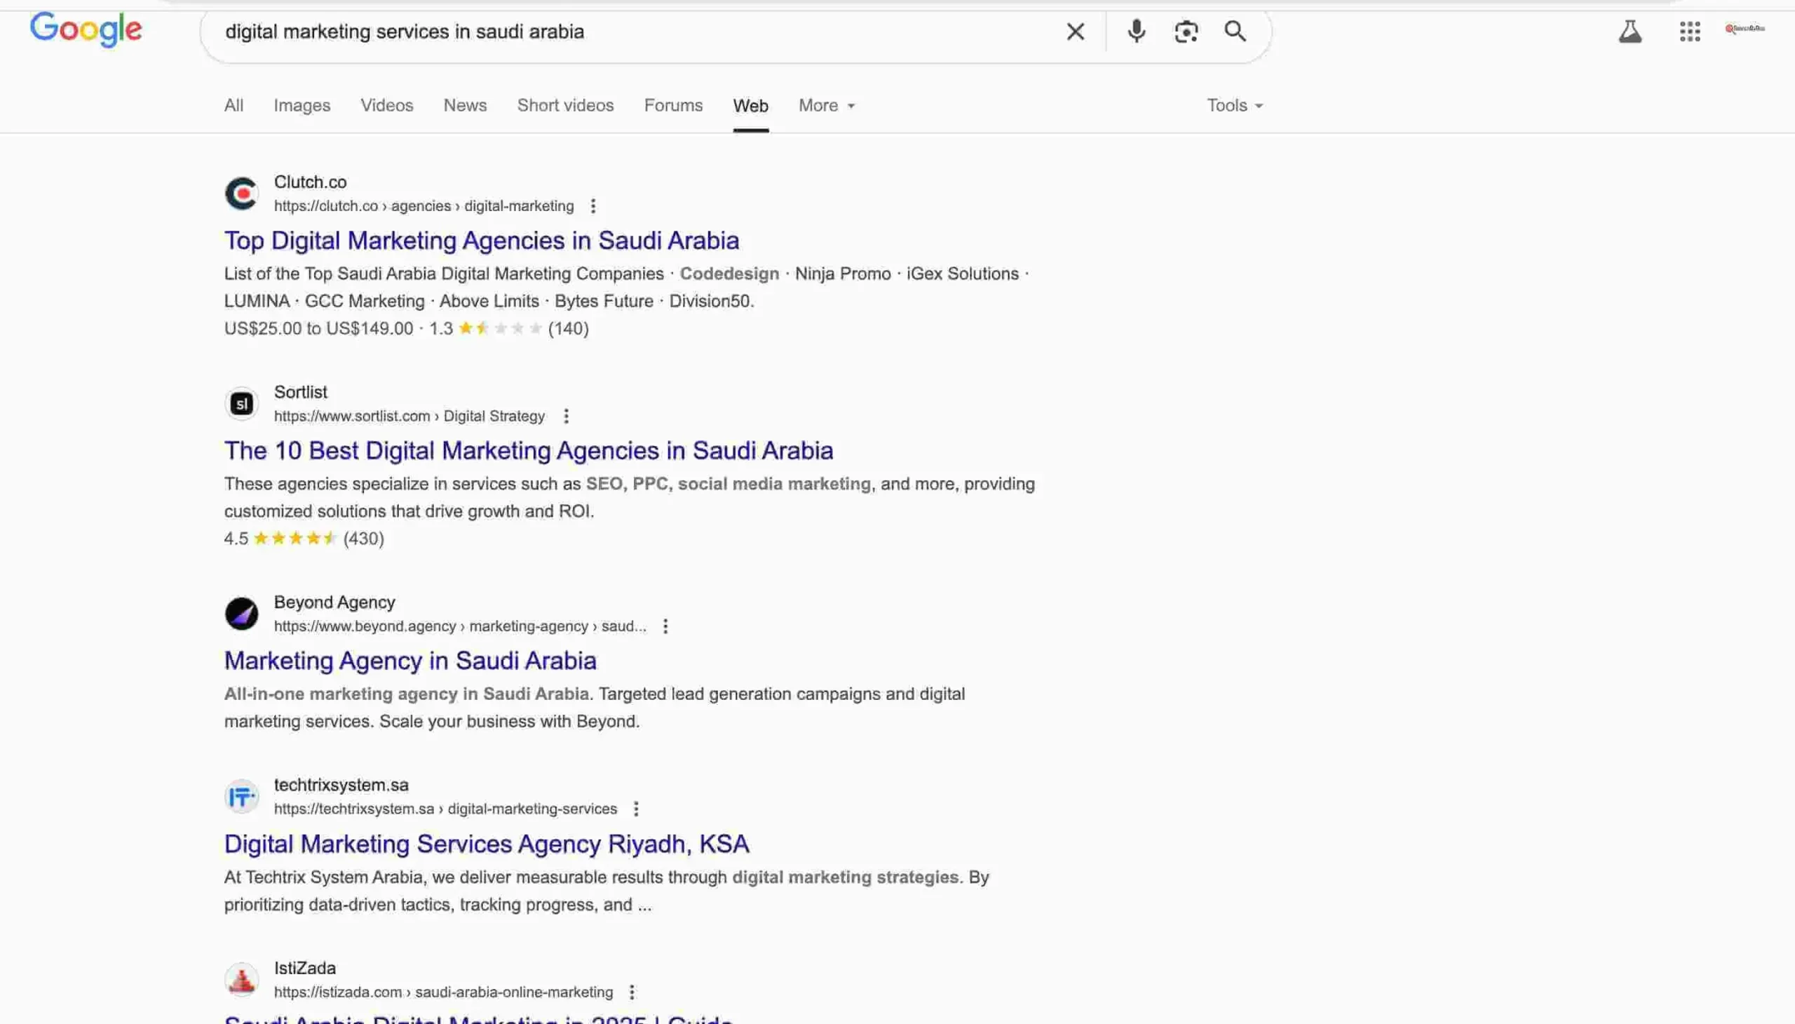Switch to the Images tab
1795x1024 pixels.
click(302, 105)
